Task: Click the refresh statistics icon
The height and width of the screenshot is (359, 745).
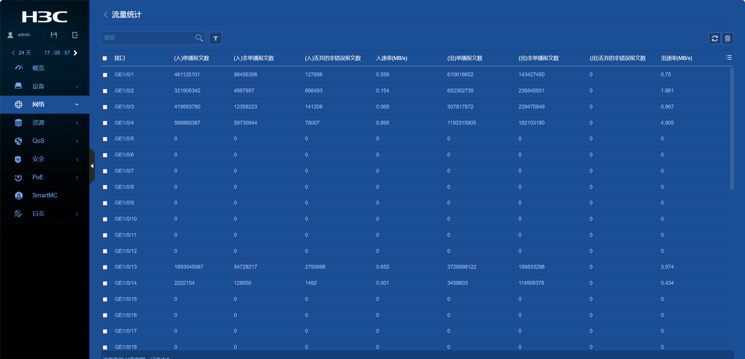Action: click(x=715, y=38)
